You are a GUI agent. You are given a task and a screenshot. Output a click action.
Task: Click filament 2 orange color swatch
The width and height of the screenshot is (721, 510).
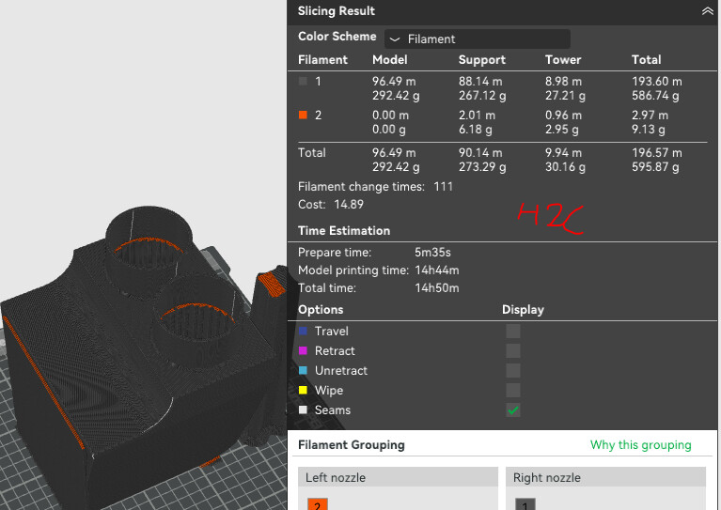303,115
